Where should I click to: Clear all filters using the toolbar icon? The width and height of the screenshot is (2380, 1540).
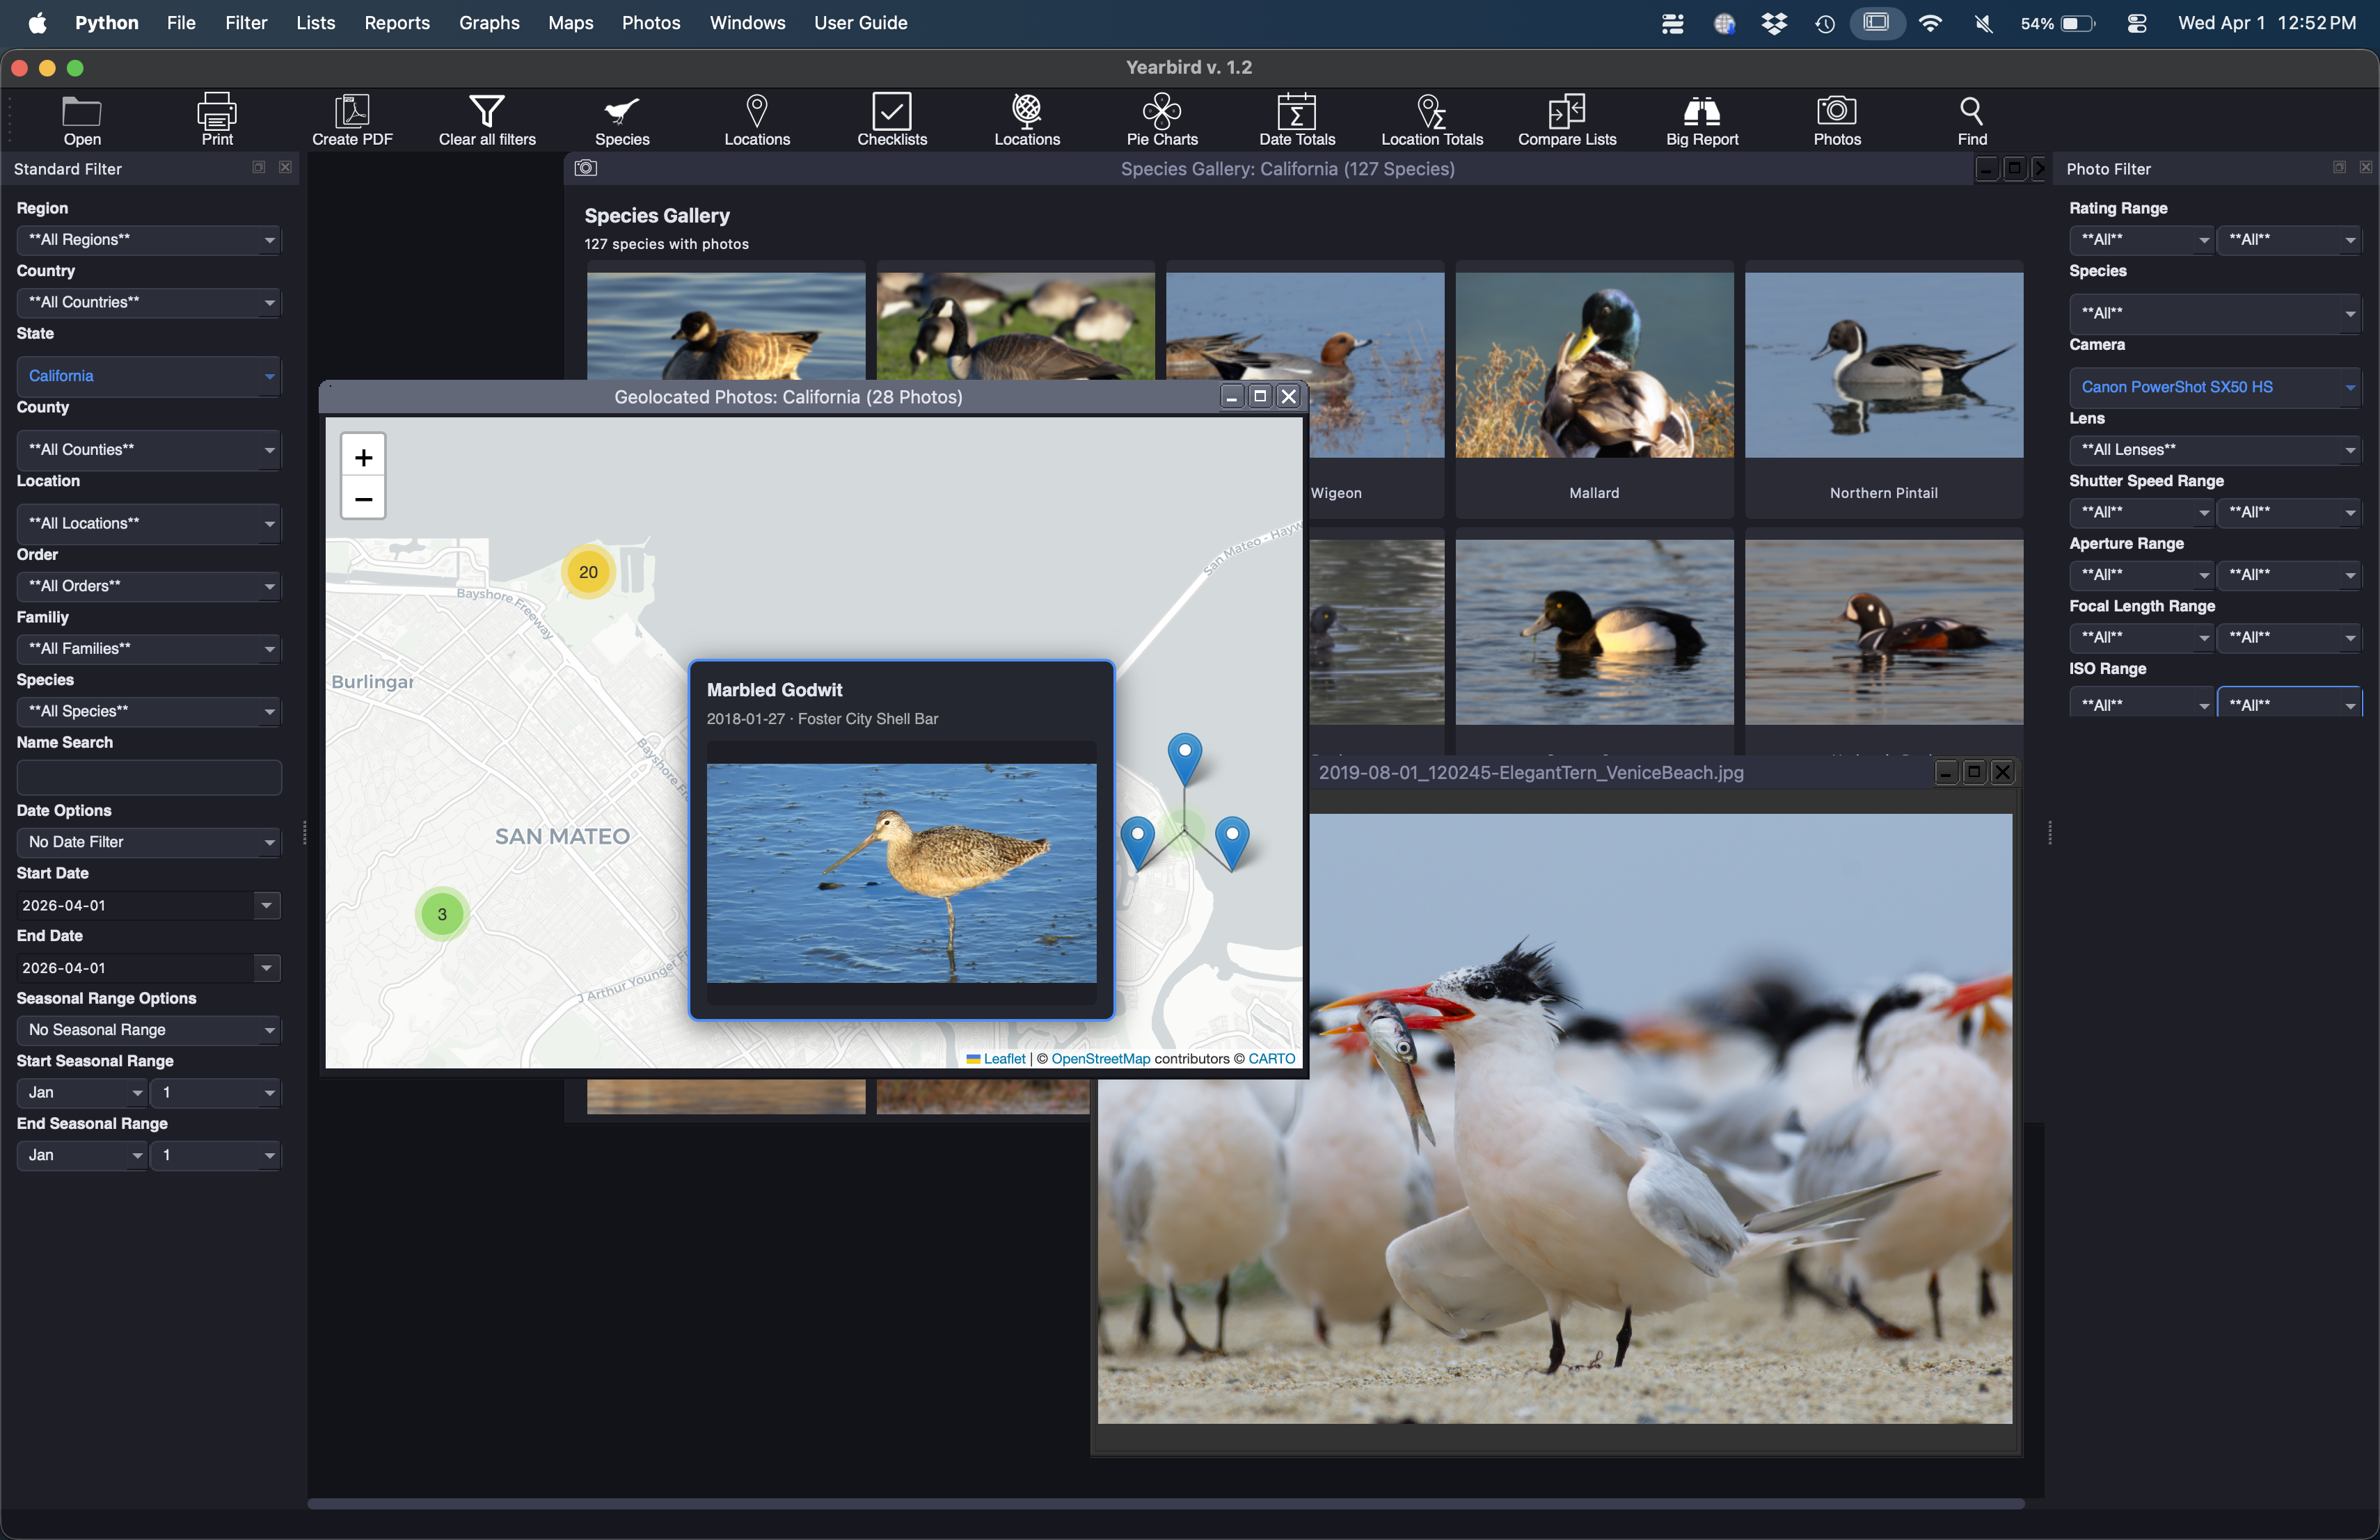pos(487,120)
